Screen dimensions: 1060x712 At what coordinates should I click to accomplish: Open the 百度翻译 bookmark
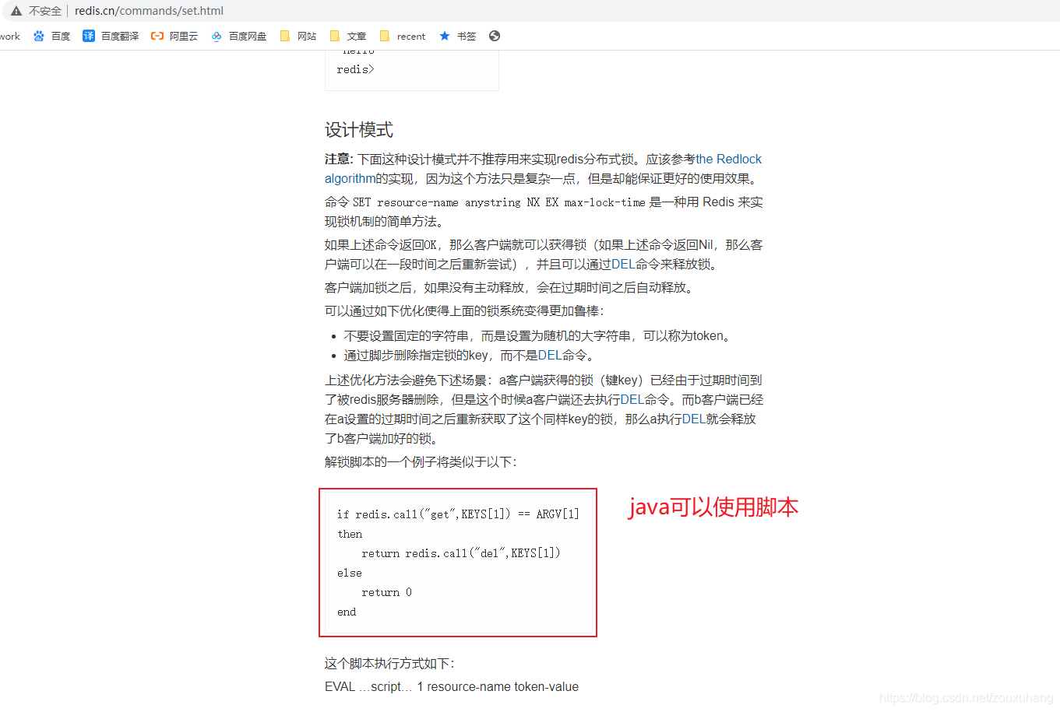coord(111,36)
